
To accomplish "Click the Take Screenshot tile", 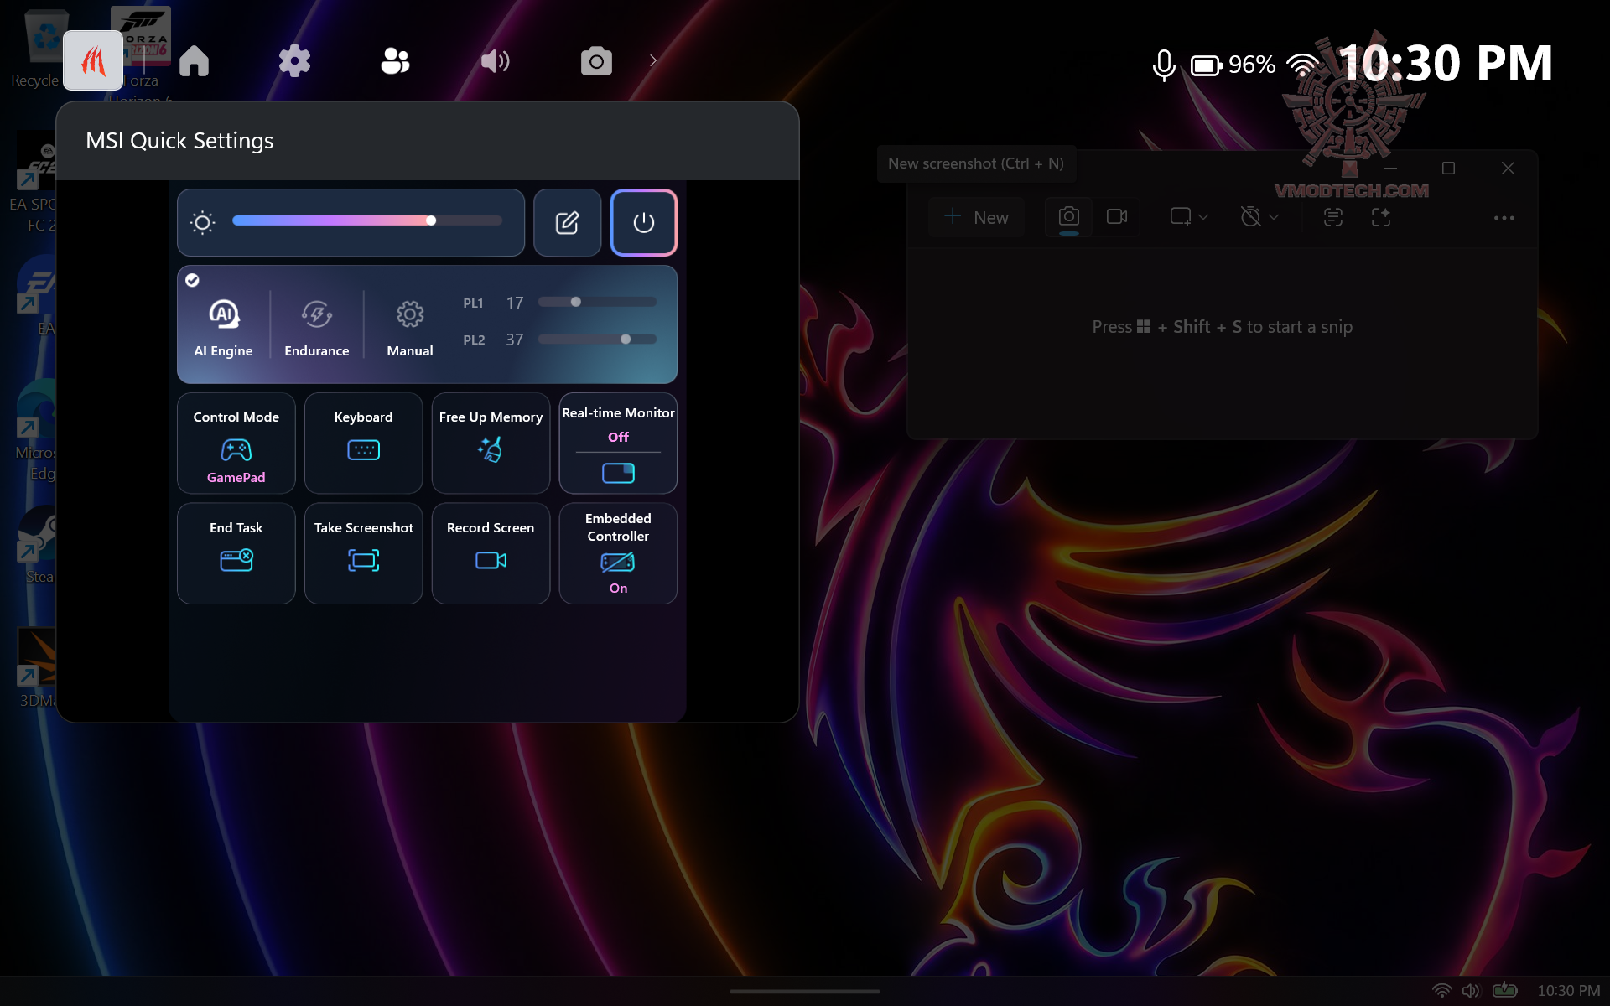I will (x=364, y=553).
